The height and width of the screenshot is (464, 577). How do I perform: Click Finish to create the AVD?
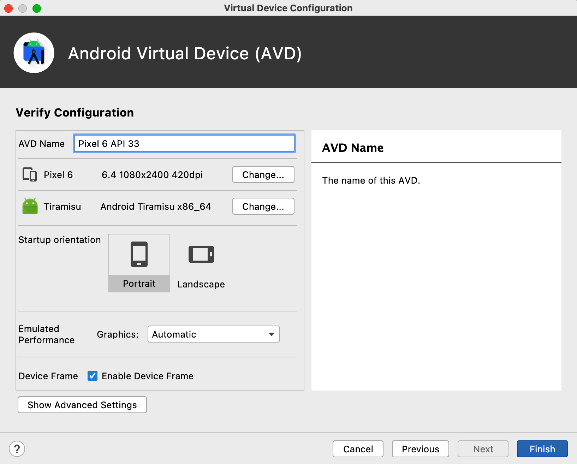click(x=542, y=449)
